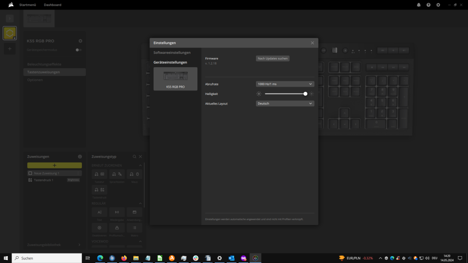Screen dimensions: 468x263
Task: Switch the DEU input language indicator
Action: [x=434, y=258]
